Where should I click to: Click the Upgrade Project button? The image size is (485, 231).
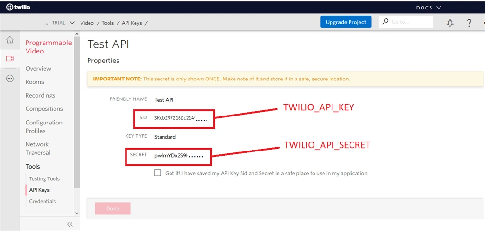click(x=346, y=22)
